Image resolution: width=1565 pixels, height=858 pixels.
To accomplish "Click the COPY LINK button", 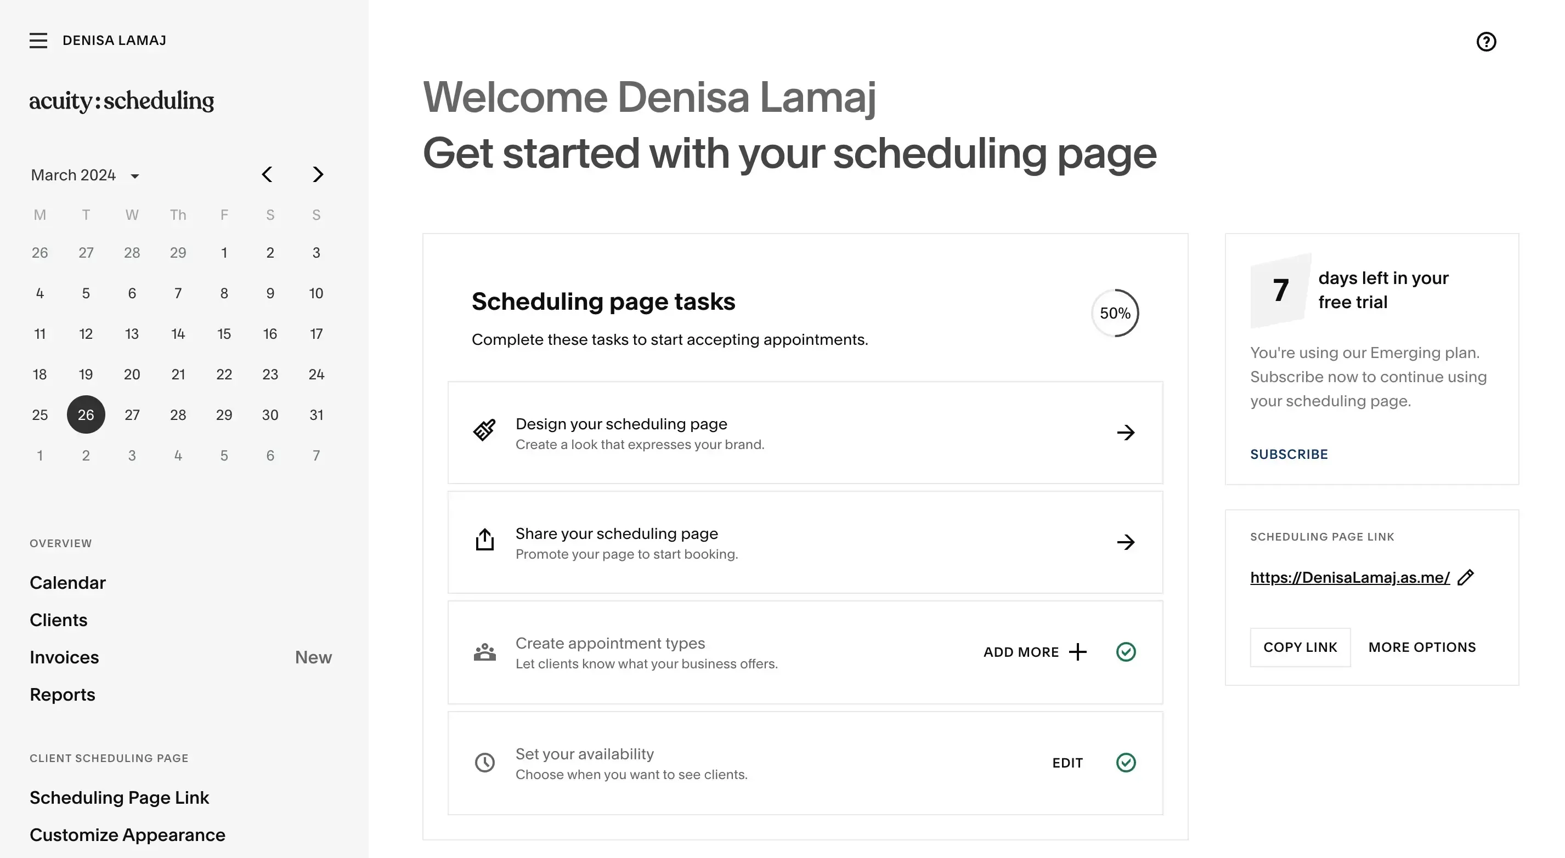I will coord(1300,647).
